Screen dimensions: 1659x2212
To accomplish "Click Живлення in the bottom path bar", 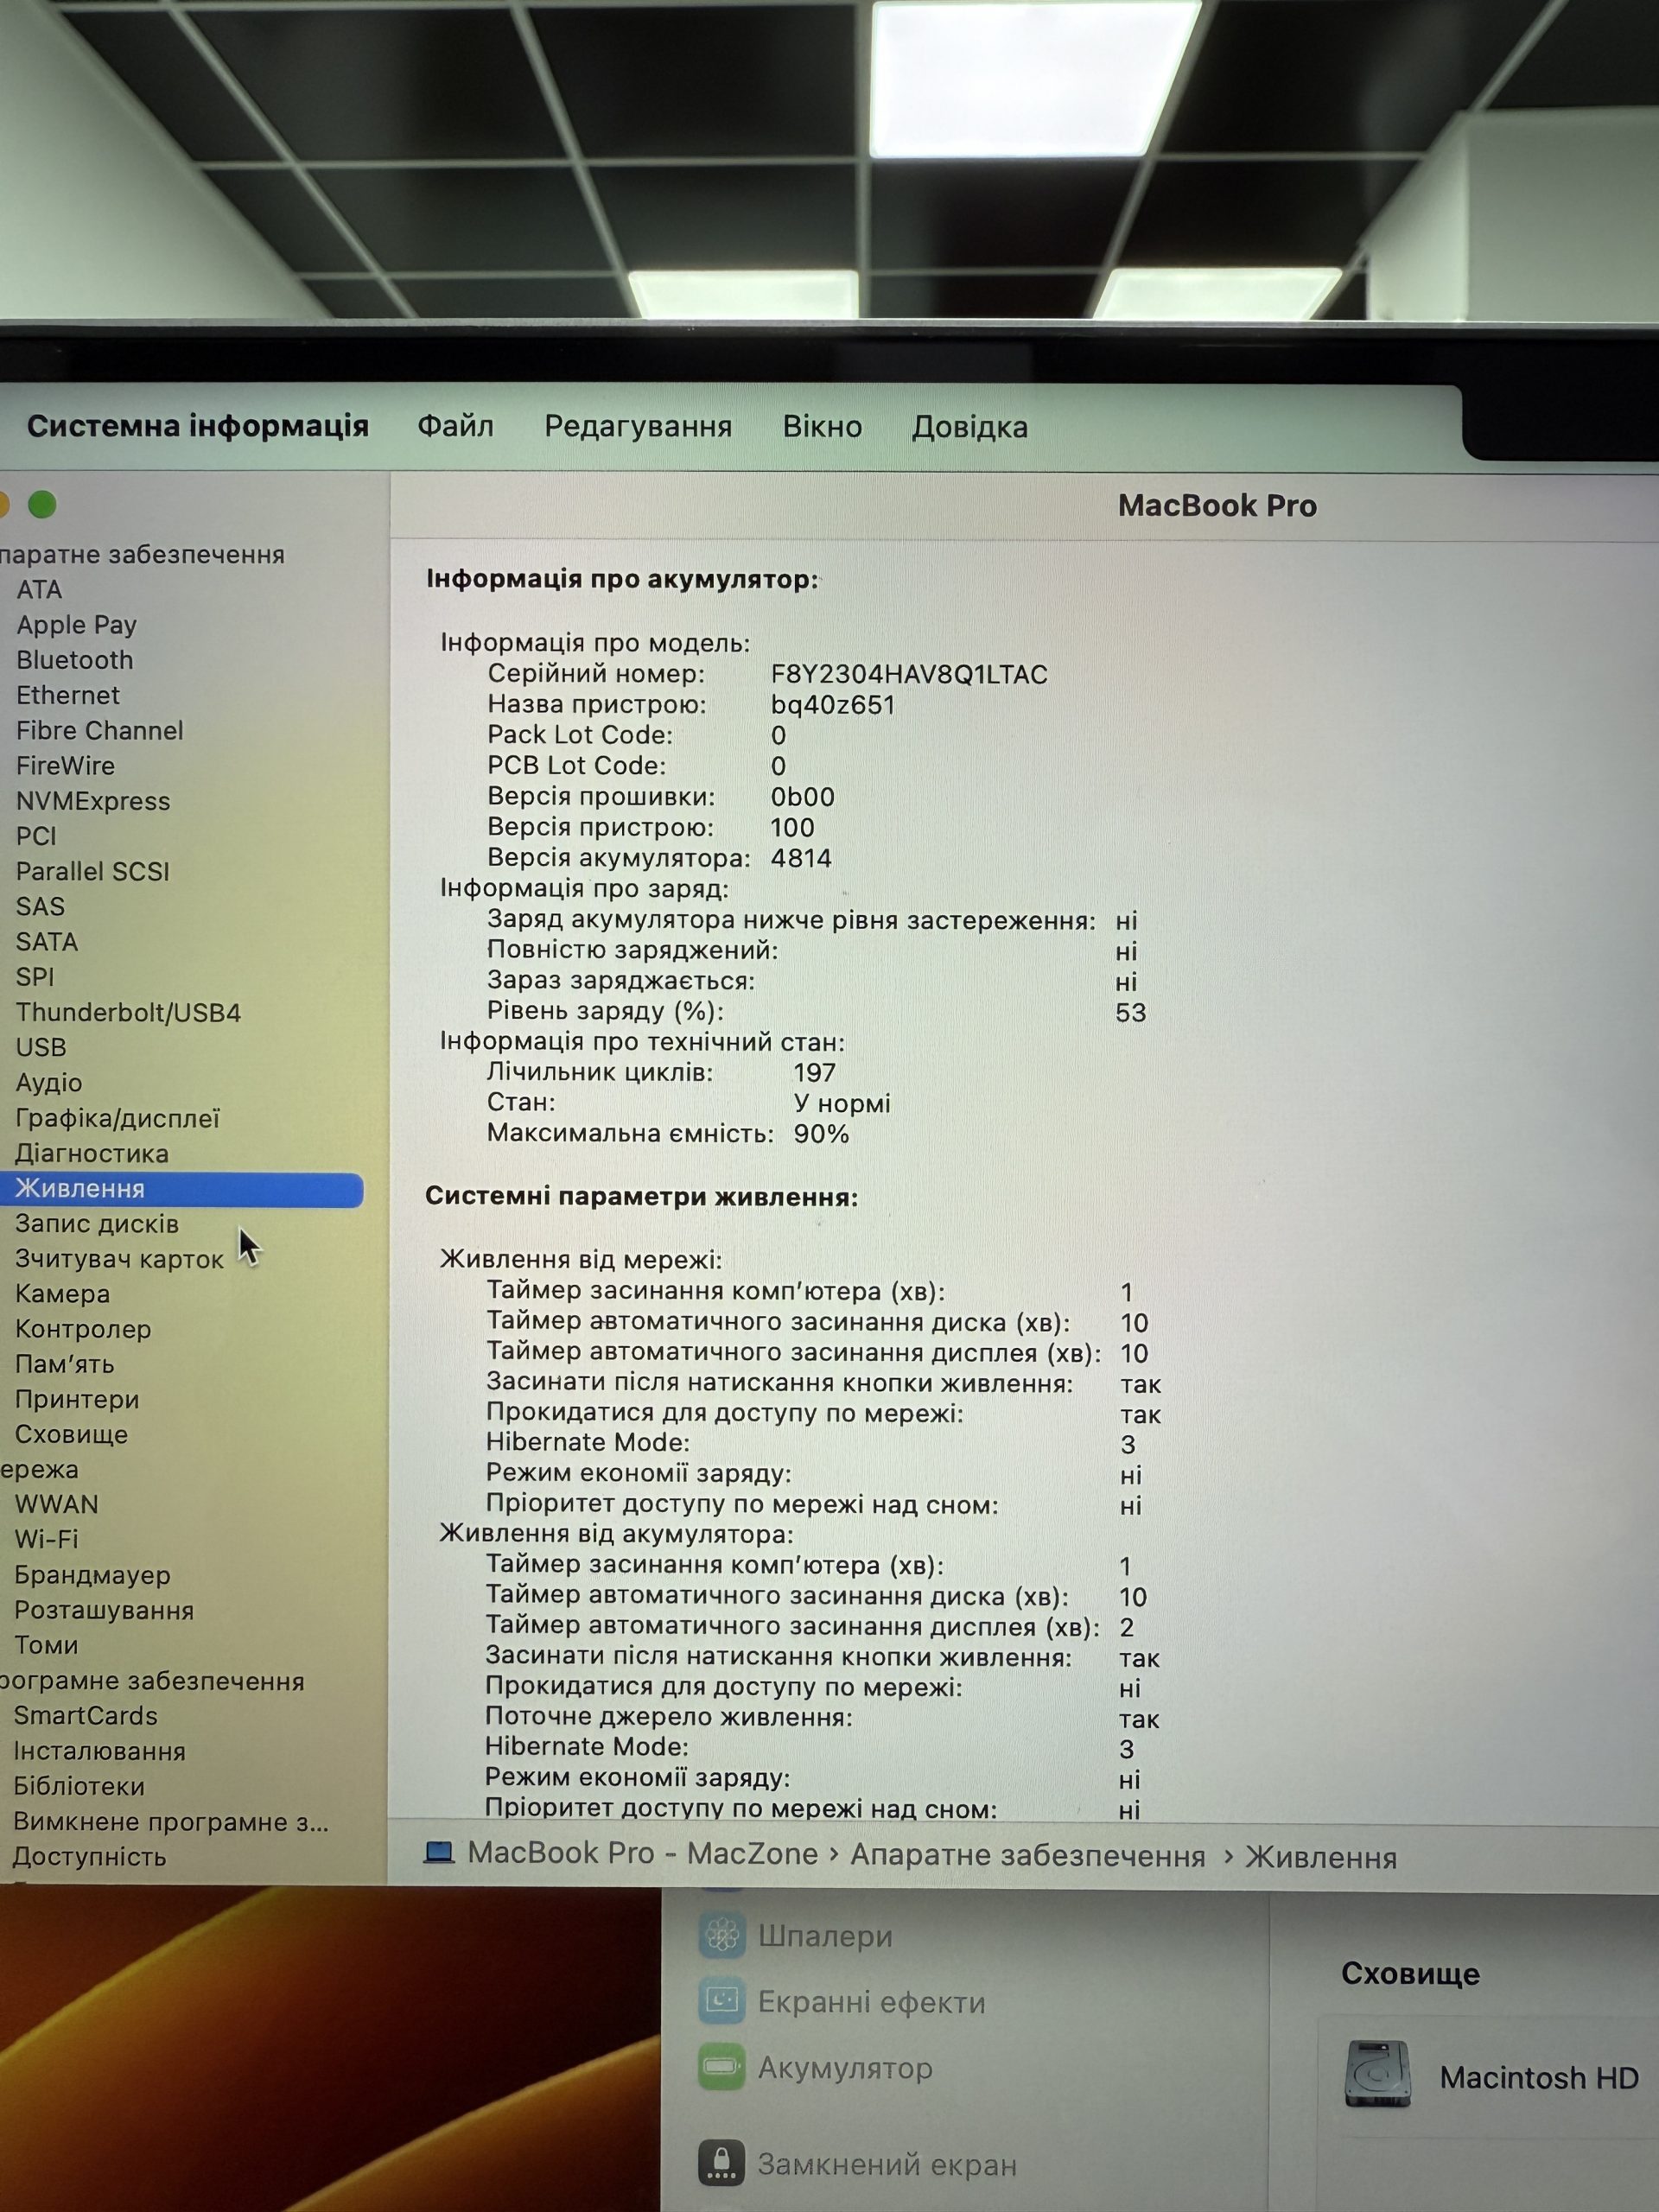I will pos(1320,1857).
